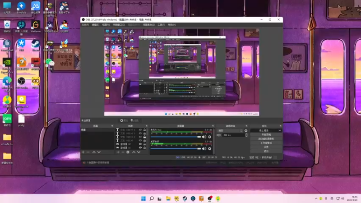361x203 pixels.
Task: Open the iQIYI desktop shortcut
Action: pyautogui.click(x=7, y=120)
